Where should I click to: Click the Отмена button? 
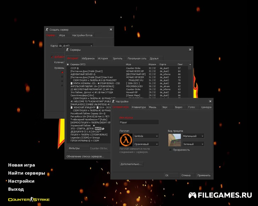[x=187, y=175]
